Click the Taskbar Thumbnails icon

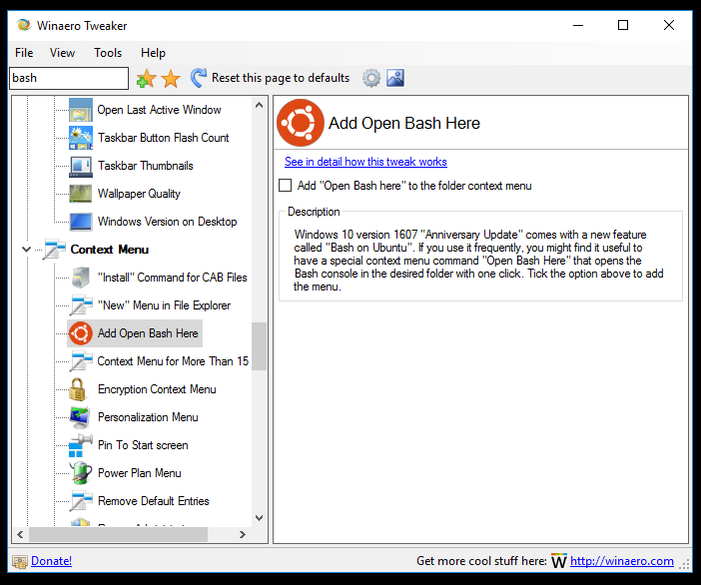[x=81, y=166]
